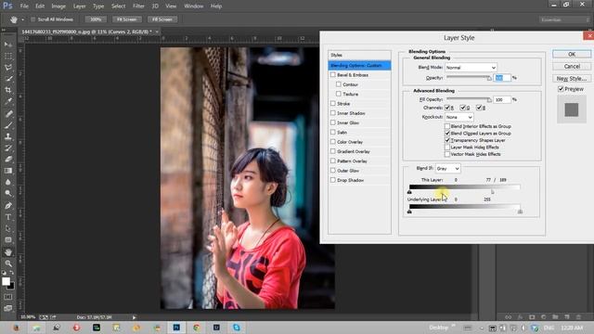Image resolution: width=594 pixels, height=334 pixels.
Task: Select the Pen tool
Action: pos(8,206)
